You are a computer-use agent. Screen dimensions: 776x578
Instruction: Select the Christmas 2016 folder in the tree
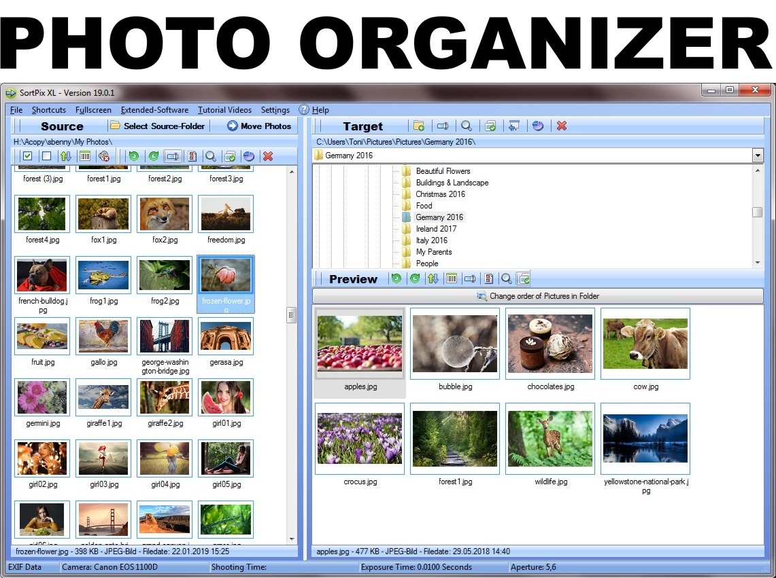point(439,194)
